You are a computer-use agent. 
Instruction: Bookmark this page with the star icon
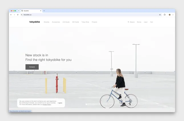[x=160, y=15]
